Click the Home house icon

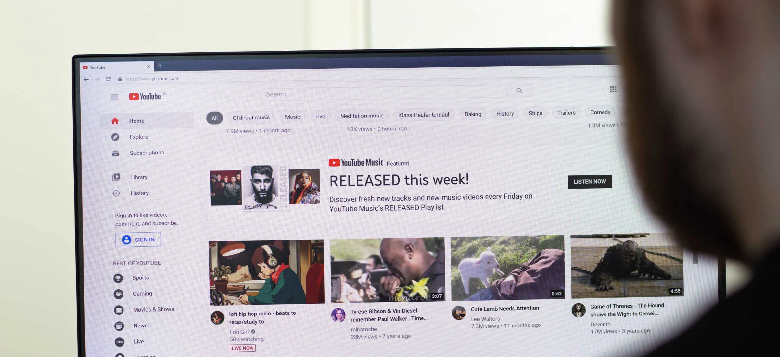115,121
